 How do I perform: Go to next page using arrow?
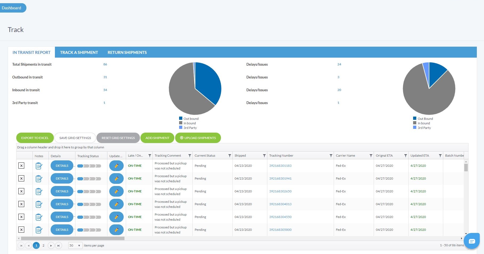[x=51, y=245]
